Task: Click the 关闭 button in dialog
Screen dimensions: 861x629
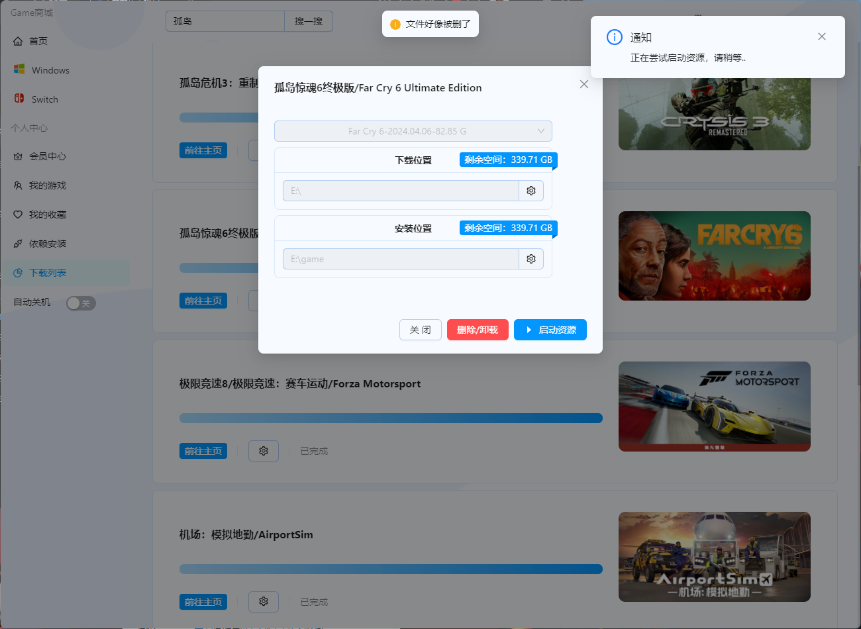Action: (x=421, y=330)
